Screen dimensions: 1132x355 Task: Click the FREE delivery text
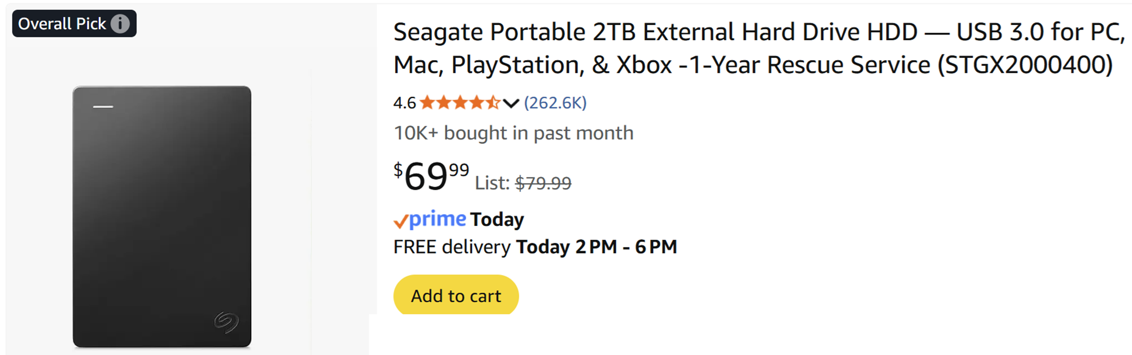(x=452, y=247)
